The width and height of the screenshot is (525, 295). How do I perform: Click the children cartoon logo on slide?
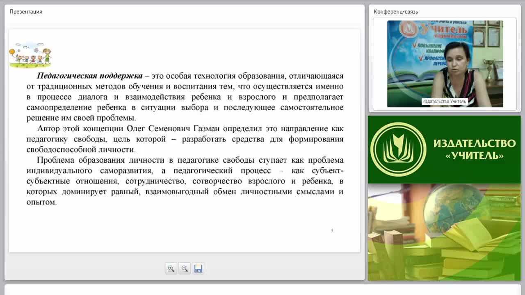pyautogui.click(x=30, y=54)
